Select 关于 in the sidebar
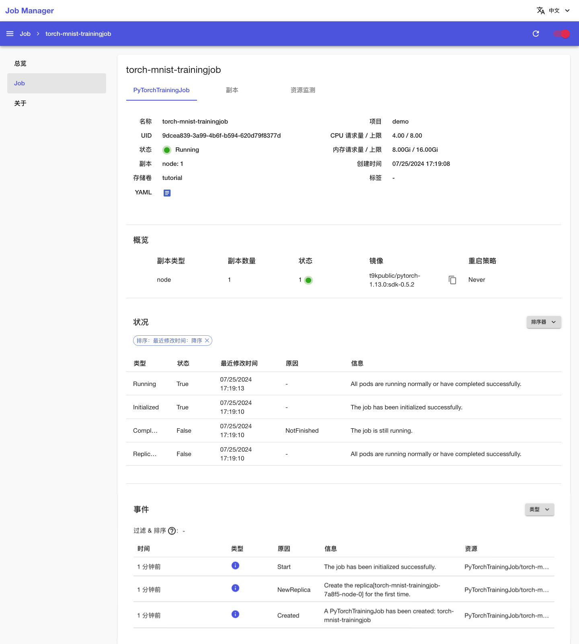Viewport: 579px width, 644px height. 57,103
